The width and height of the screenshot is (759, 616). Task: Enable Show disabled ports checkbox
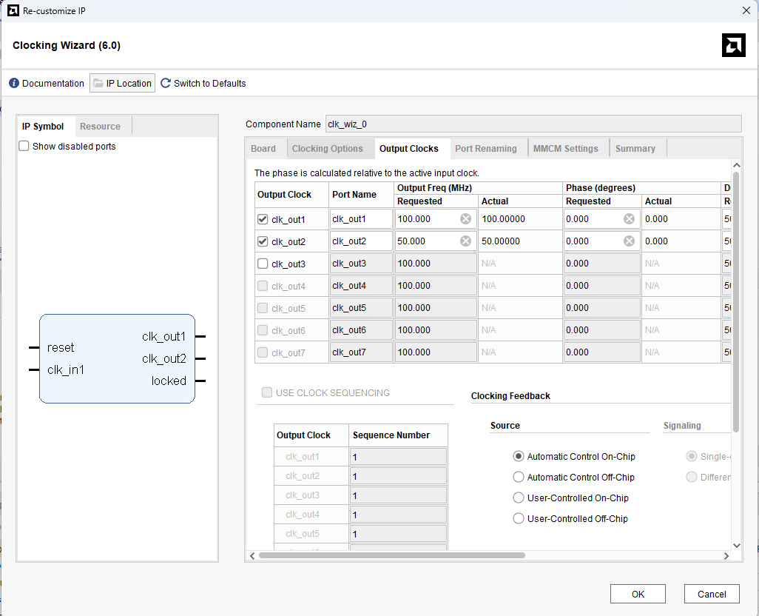pyautogui.click(x=24, y=147)
